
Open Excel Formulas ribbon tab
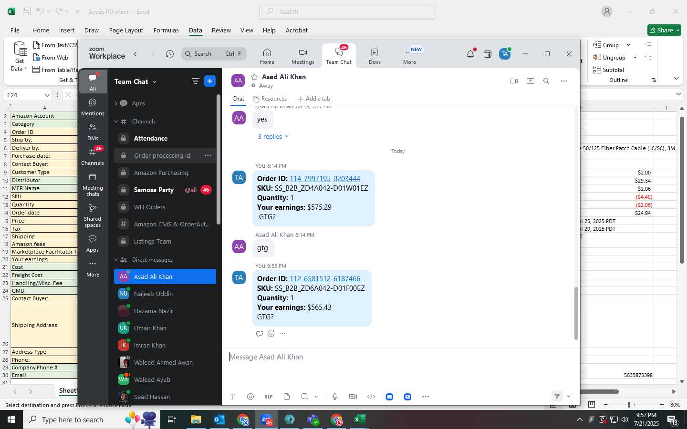click(x=166, y=30)
